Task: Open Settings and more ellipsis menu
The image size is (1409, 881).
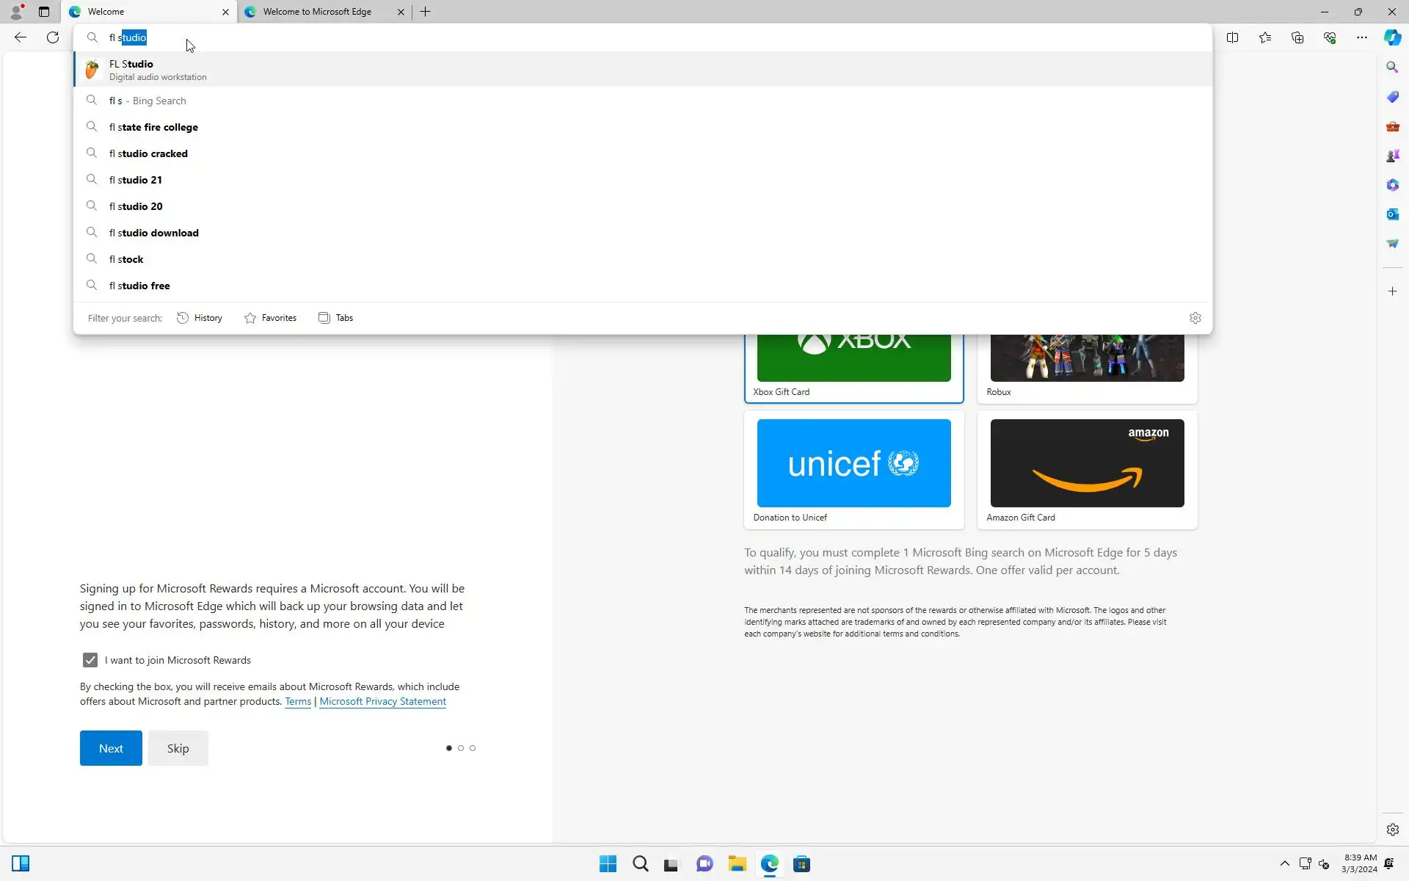Action: coord(1361,37)
